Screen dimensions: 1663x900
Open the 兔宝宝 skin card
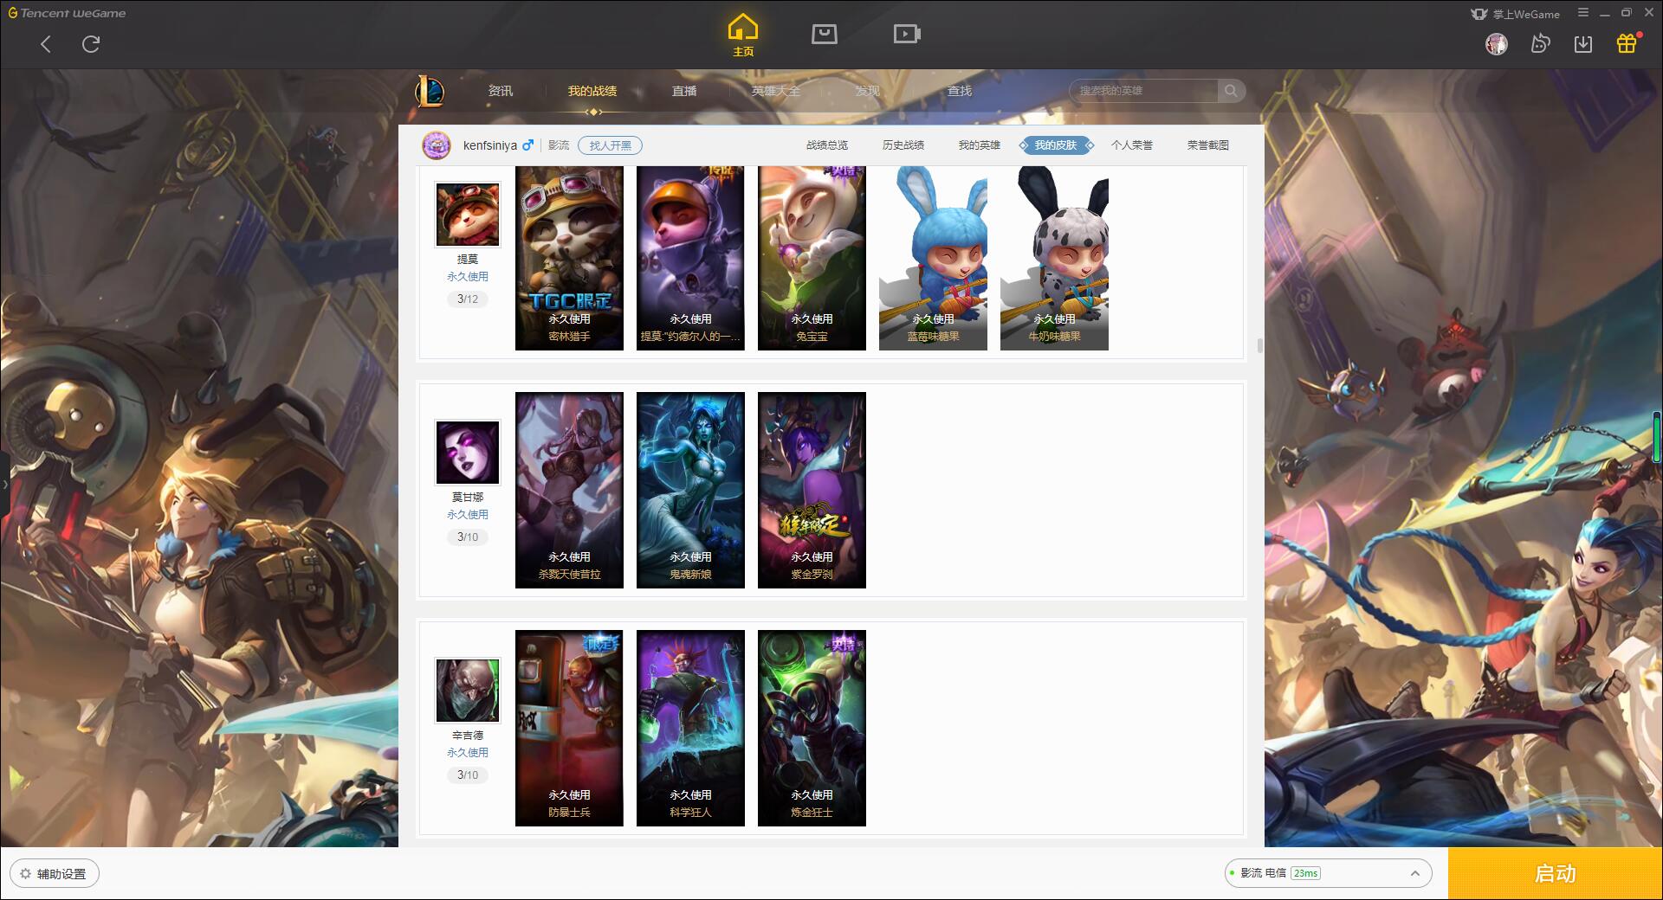(812, 258)
